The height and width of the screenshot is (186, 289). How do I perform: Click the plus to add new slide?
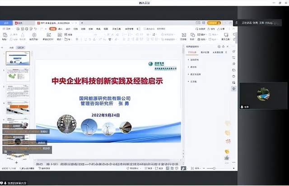pos(16,163)
